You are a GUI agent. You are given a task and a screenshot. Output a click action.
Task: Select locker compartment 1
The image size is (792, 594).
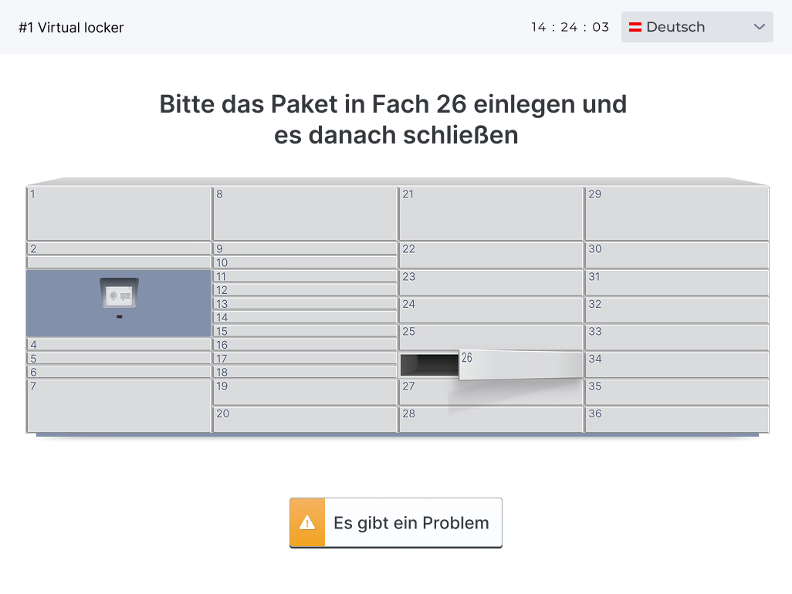(x=119, y=214)
